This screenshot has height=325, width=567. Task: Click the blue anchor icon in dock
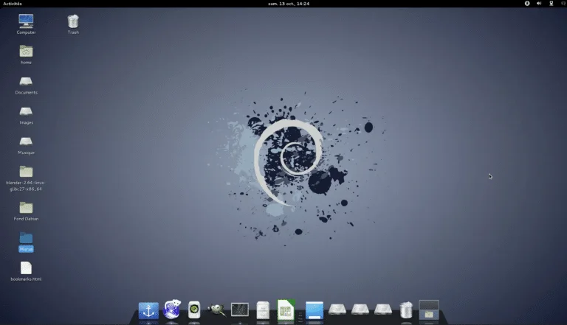pyautogui.click(x=148, y=310)
